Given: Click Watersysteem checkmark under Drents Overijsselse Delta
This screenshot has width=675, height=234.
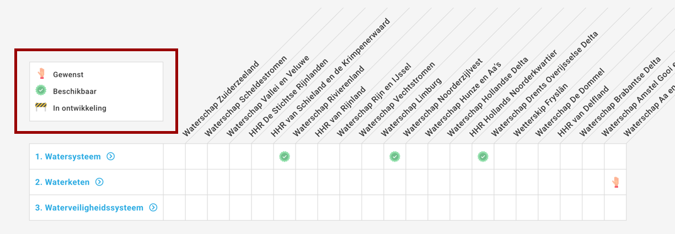Looking at the screenshot, I should point(483,157).
